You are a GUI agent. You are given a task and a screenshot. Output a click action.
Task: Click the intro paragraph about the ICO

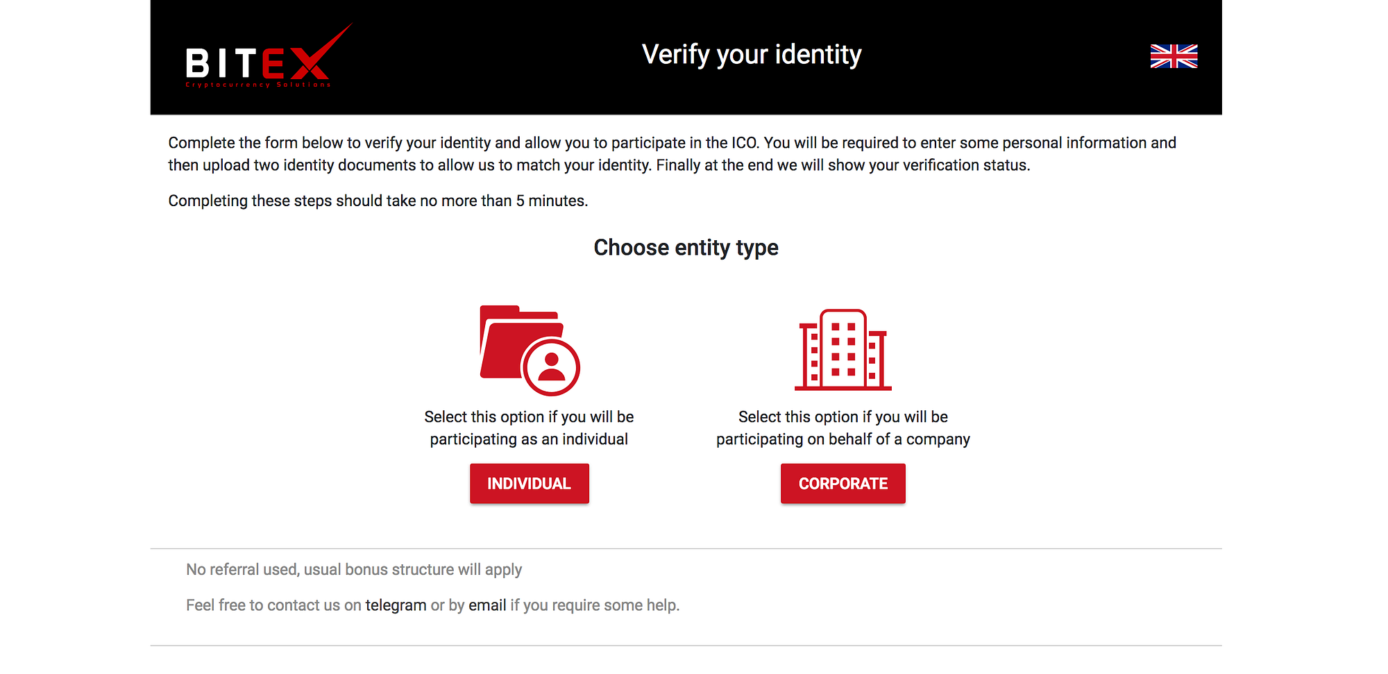[672, 153]
